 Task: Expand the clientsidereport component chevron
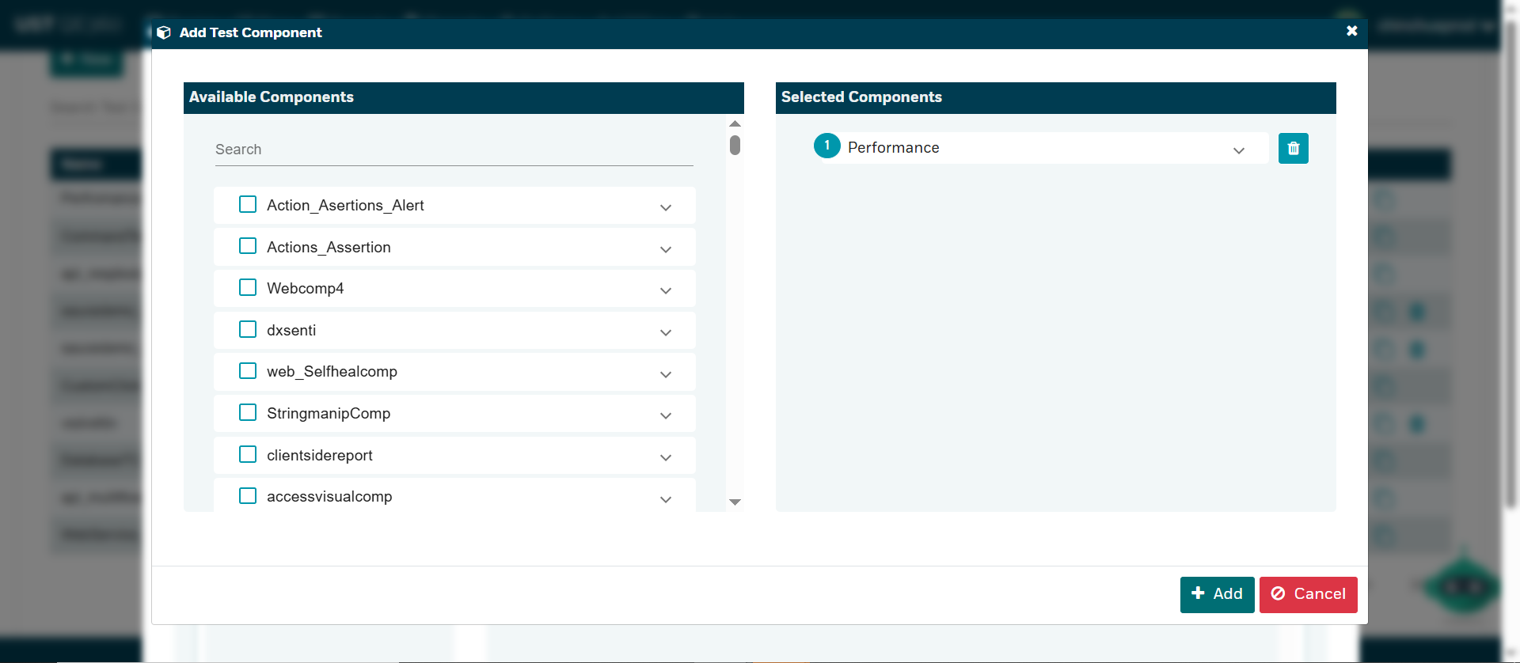666,457
